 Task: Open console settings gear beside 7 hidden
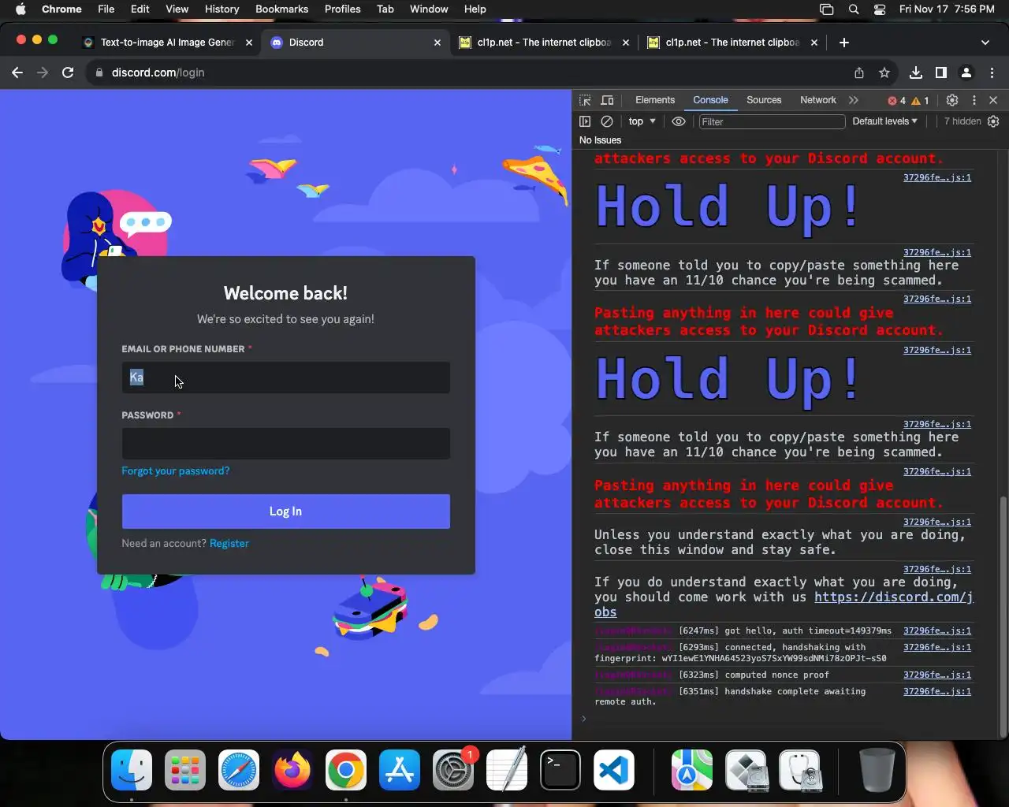(x=993, y=121)
